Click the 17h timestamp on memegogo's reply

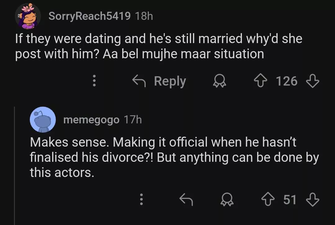[x=132, y=120]
